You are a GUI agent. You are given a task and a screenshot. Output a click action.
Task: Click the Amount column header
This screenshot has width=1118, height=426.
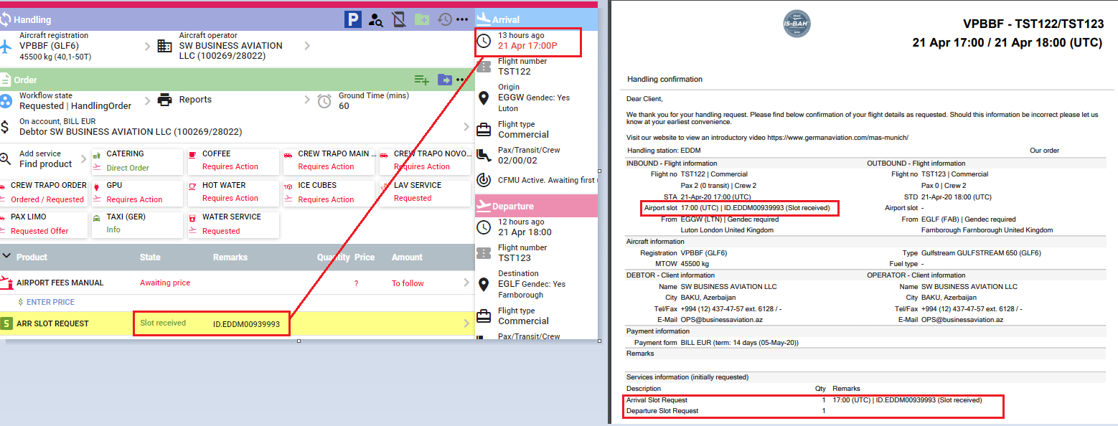click(x=407, y=257)
